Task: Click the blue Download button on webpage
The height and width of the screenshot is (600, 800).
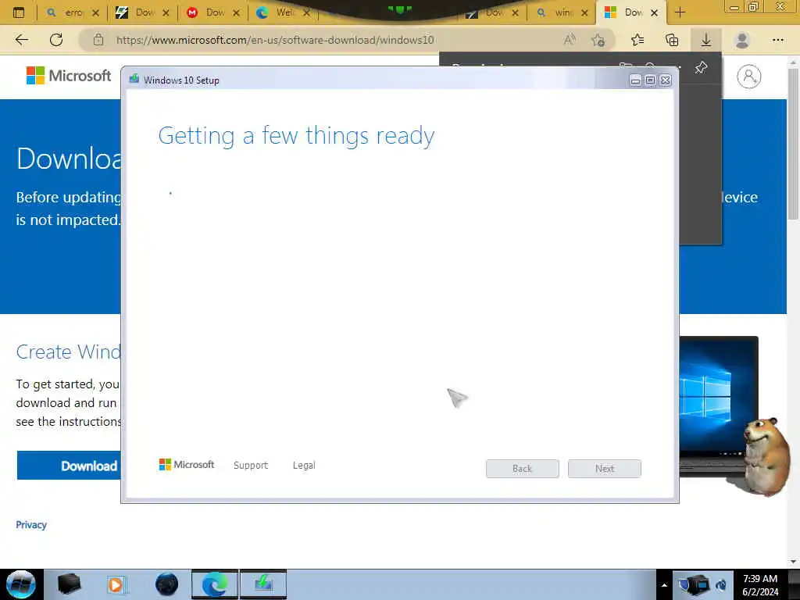Action: 69,466
